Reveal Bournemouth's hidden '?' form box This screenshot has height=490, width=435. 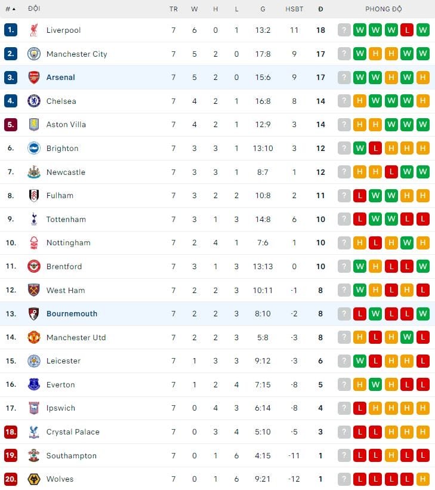point(344,313)
